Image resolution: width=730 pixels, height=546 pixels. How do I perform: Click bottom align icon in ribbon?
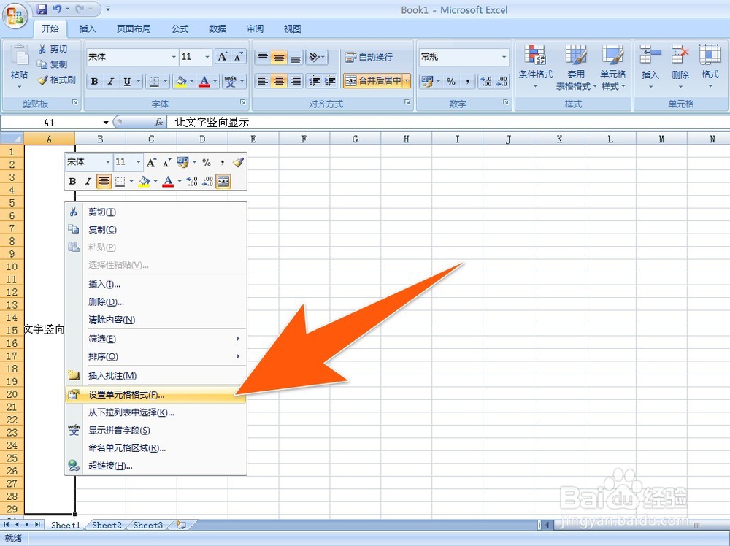(x=295, y=57)
